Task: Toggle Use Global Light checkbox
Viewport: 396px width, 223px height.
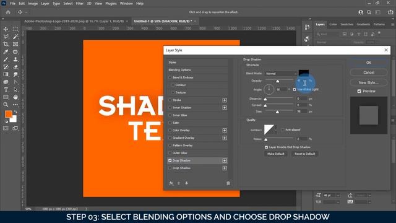Action: pos(295,89)
